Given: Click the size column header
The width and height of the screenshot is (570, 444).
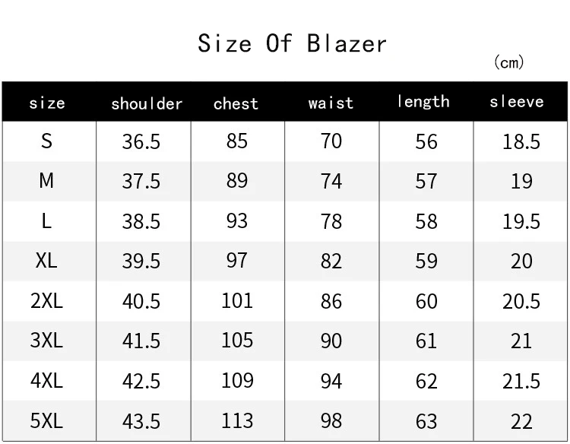Looking at the screenshot, I should (47, 103).
